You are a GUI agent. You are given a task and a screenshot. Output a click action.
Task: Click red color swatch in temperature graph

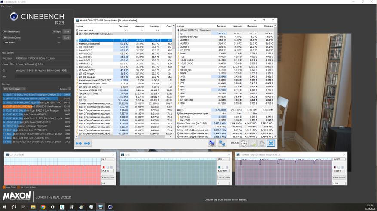[x=104, y=167]
